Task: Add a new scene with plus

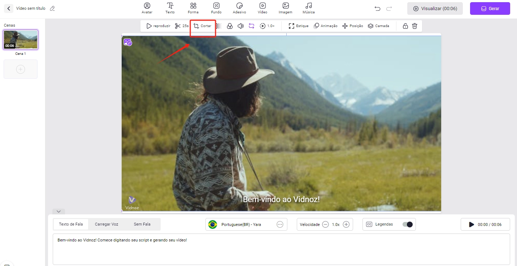Action: tap(21, 69)
